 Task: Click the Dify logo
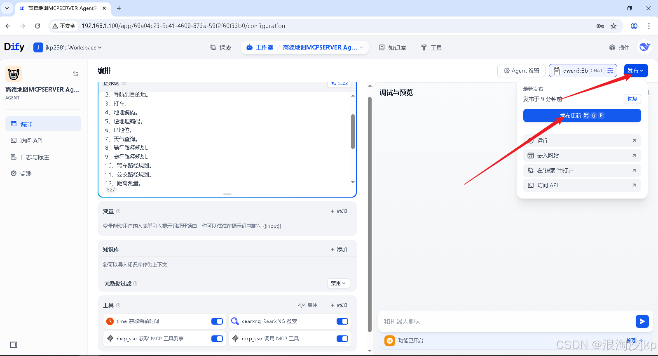14,47
